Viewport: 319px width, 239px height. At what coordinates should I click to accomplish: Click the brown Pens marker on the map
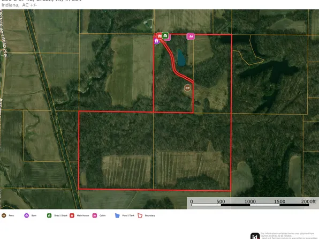[x=187, y=88]
